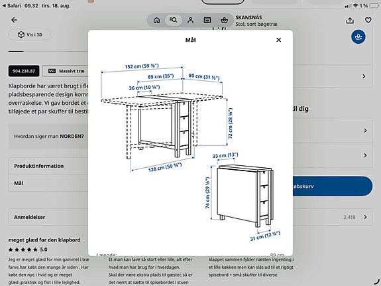Open the home icon in navigation bar
Viewport: 381px width, 286px height.
[157, 20]
